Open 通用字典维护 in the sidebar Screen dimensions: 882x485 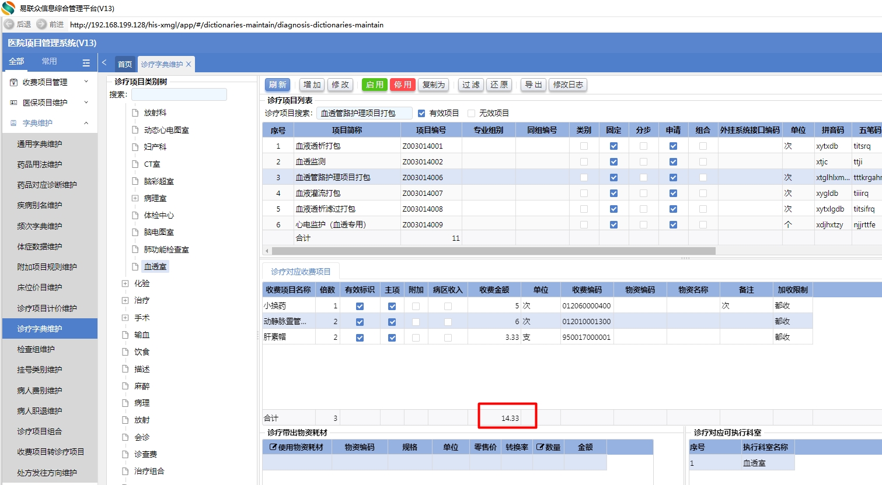40,144
